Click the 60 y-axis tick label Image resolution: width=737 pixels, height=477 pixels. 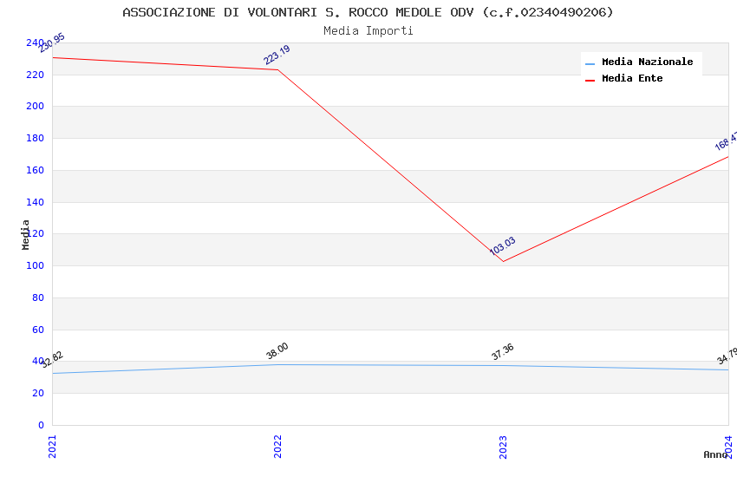[38, 330]
